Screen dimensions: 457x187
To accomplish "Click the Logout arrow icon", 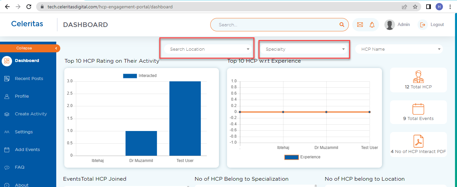I will click(423, 25).
